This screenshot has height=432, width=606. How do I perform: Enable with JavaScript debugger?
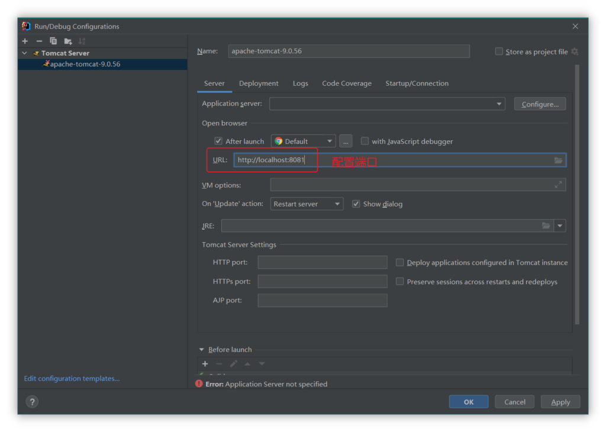tap(365, 141)
